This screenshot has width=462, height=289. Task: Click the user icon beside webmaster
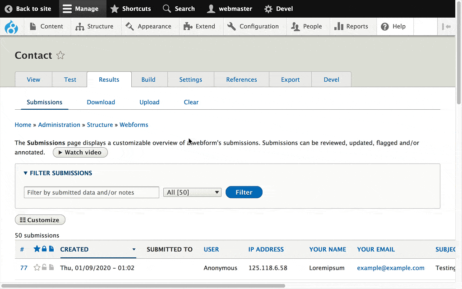[211, 9]
